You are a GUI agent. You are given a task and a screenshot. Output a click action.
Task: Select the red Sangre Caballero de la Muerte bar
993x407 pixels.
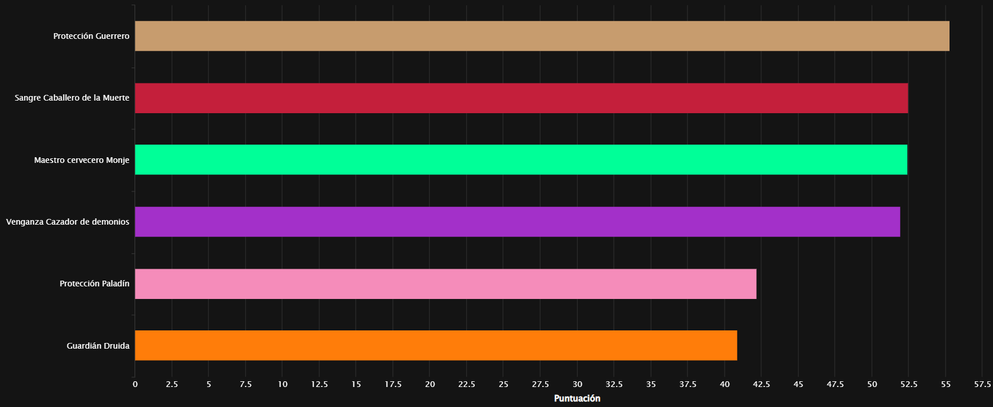pyautogui.click(x=521, y=98)
